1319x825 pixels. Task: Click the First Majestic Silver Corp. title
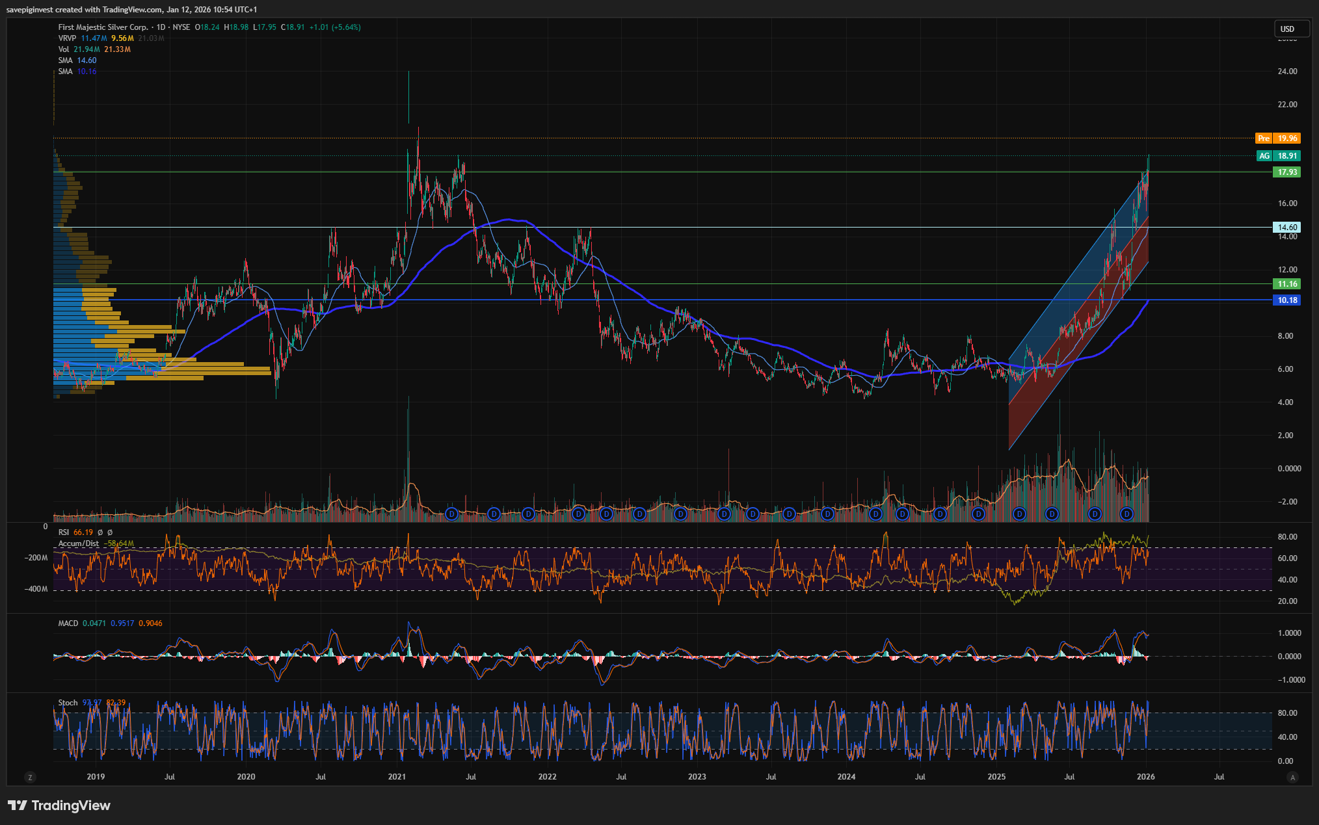(x=103, y=27)
